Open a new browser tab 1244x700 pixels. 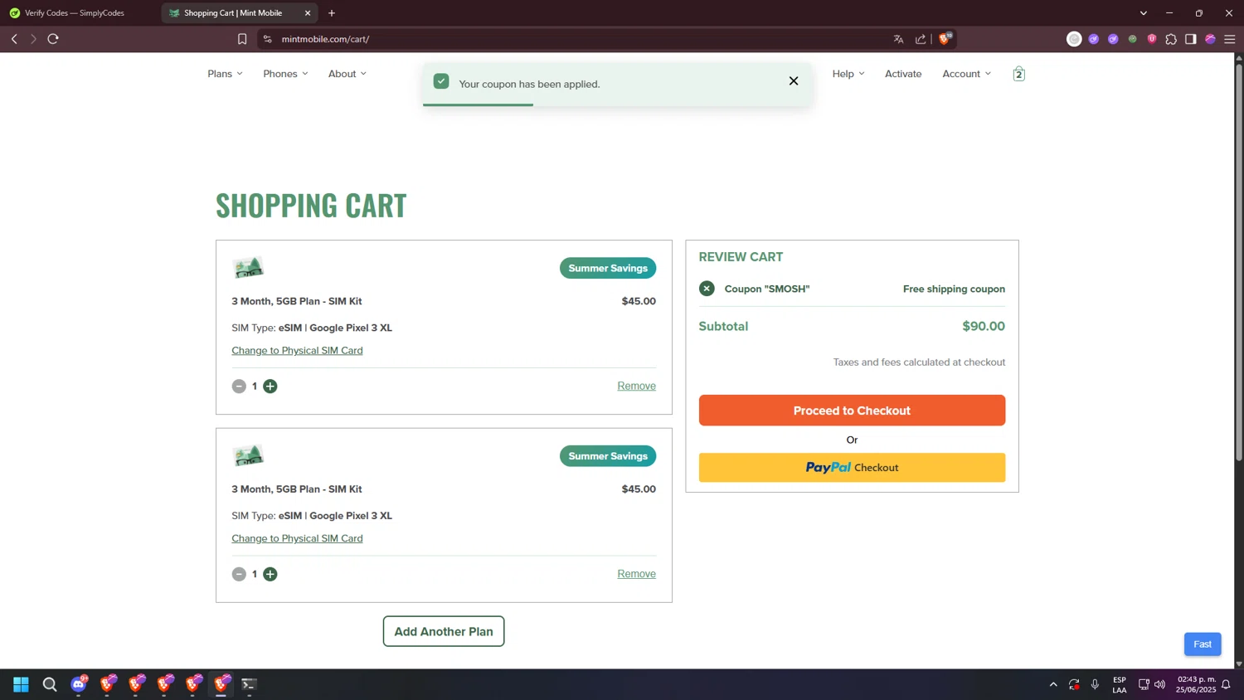332,13
